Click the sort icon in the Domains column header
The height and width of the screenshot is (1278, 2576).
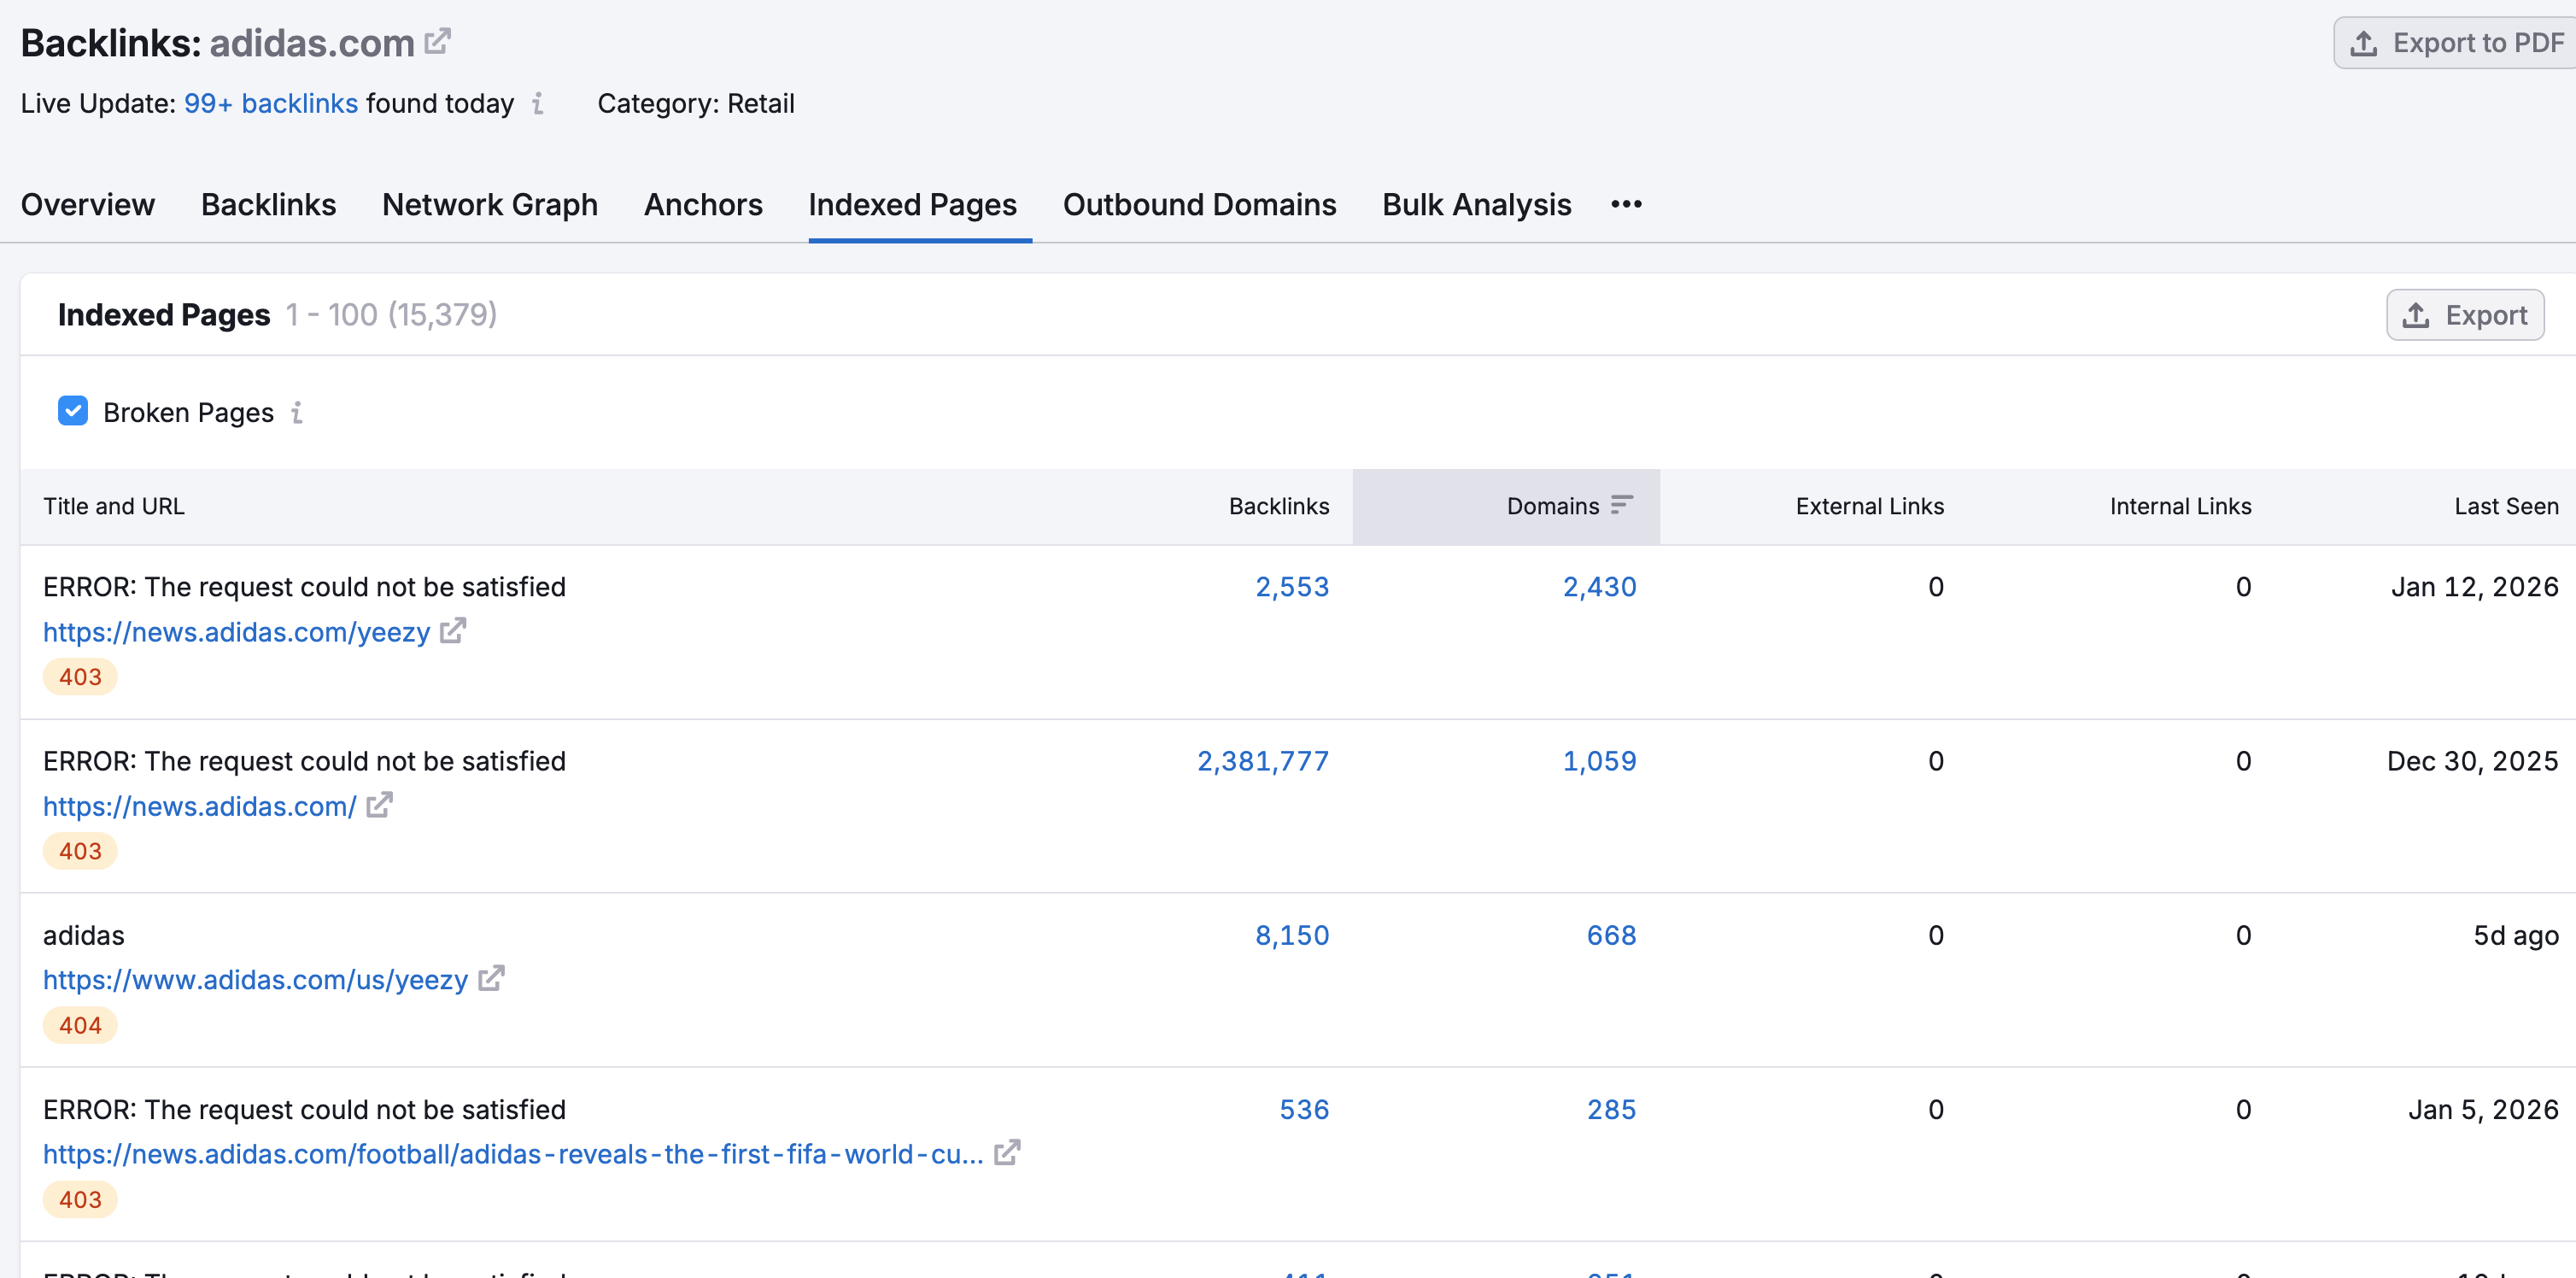[1622, 505]
